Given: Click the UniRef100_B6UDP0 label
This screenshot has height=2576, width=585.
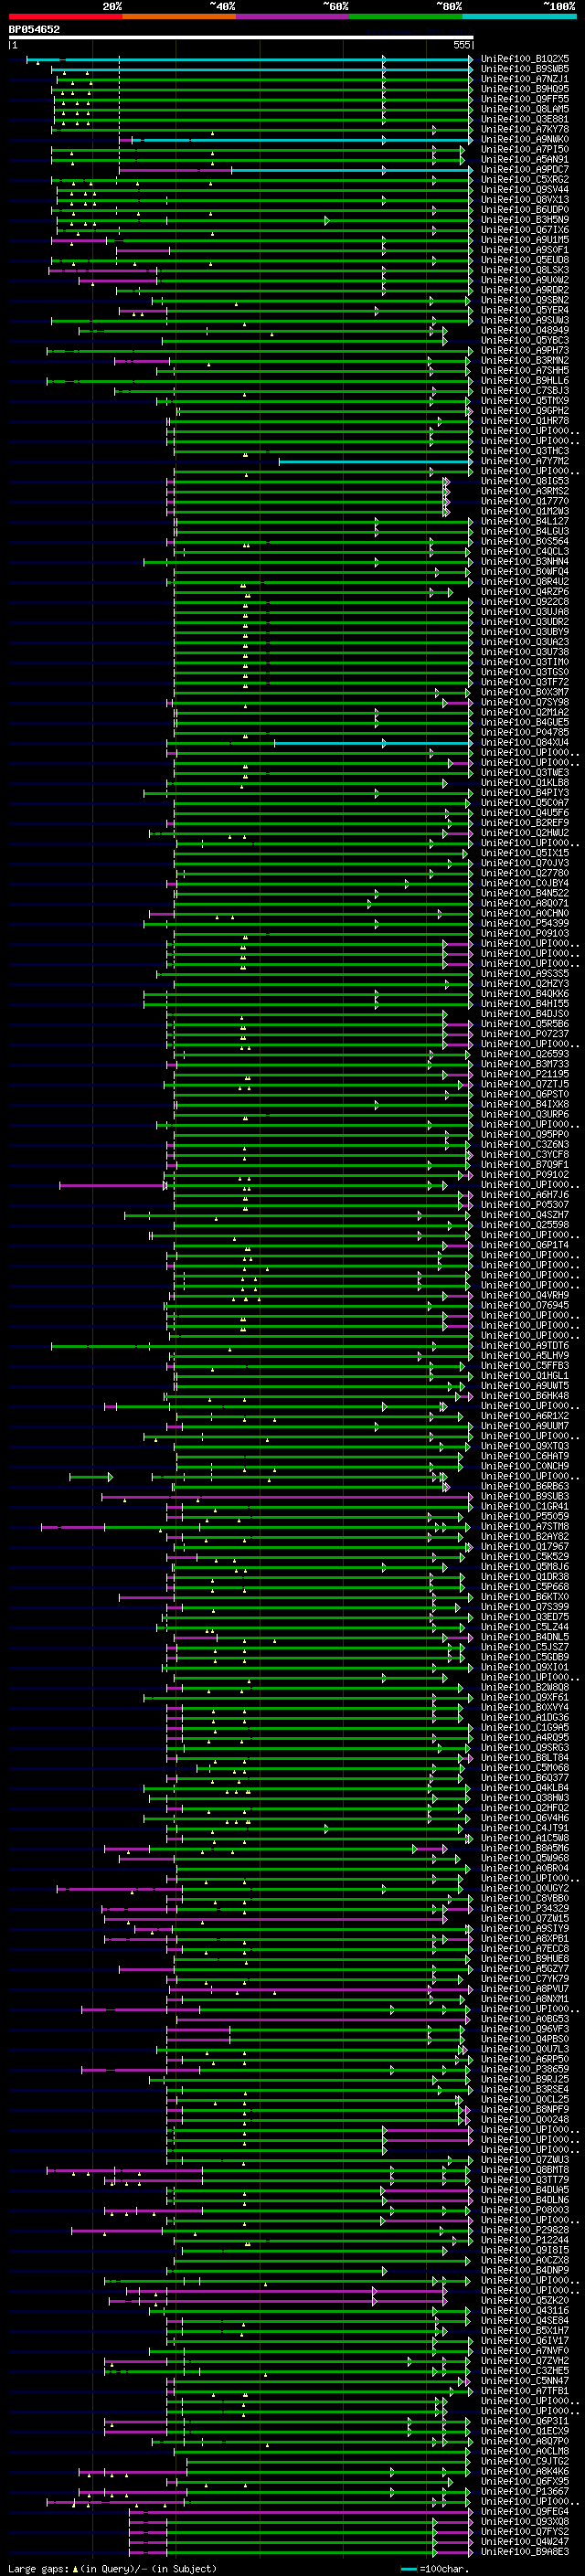Looking at the screenshot, I should [x=525, y=210].
